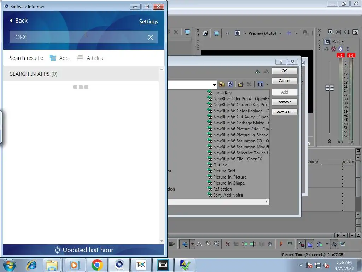
Task: Open the folder path combo box dropdown
Action: (x=214, y=85)
